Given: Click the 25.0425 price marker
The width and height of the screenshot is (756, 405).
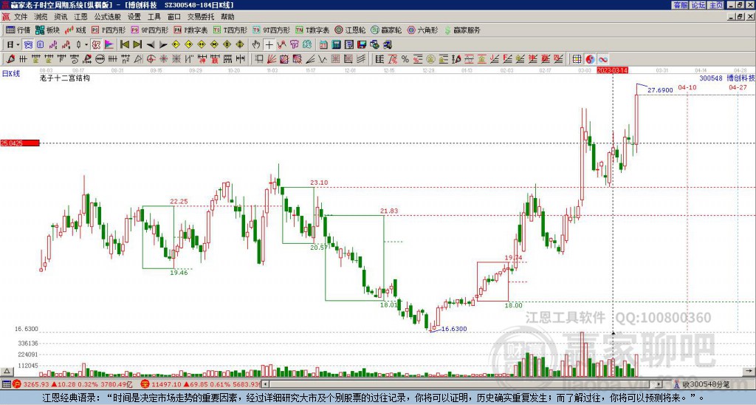Looking at the screenshot, I should pos(20,143).
